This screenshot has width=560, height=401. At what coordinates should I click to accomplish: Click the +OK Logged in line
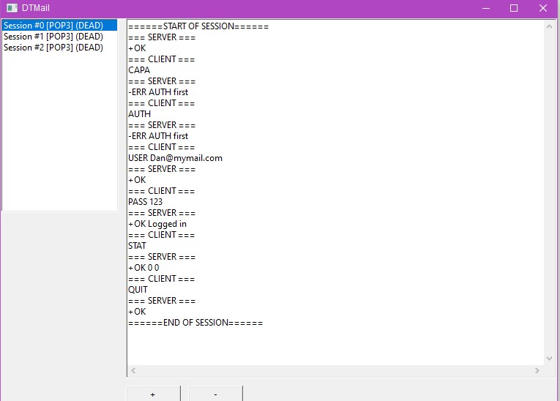tap(157, 224)
